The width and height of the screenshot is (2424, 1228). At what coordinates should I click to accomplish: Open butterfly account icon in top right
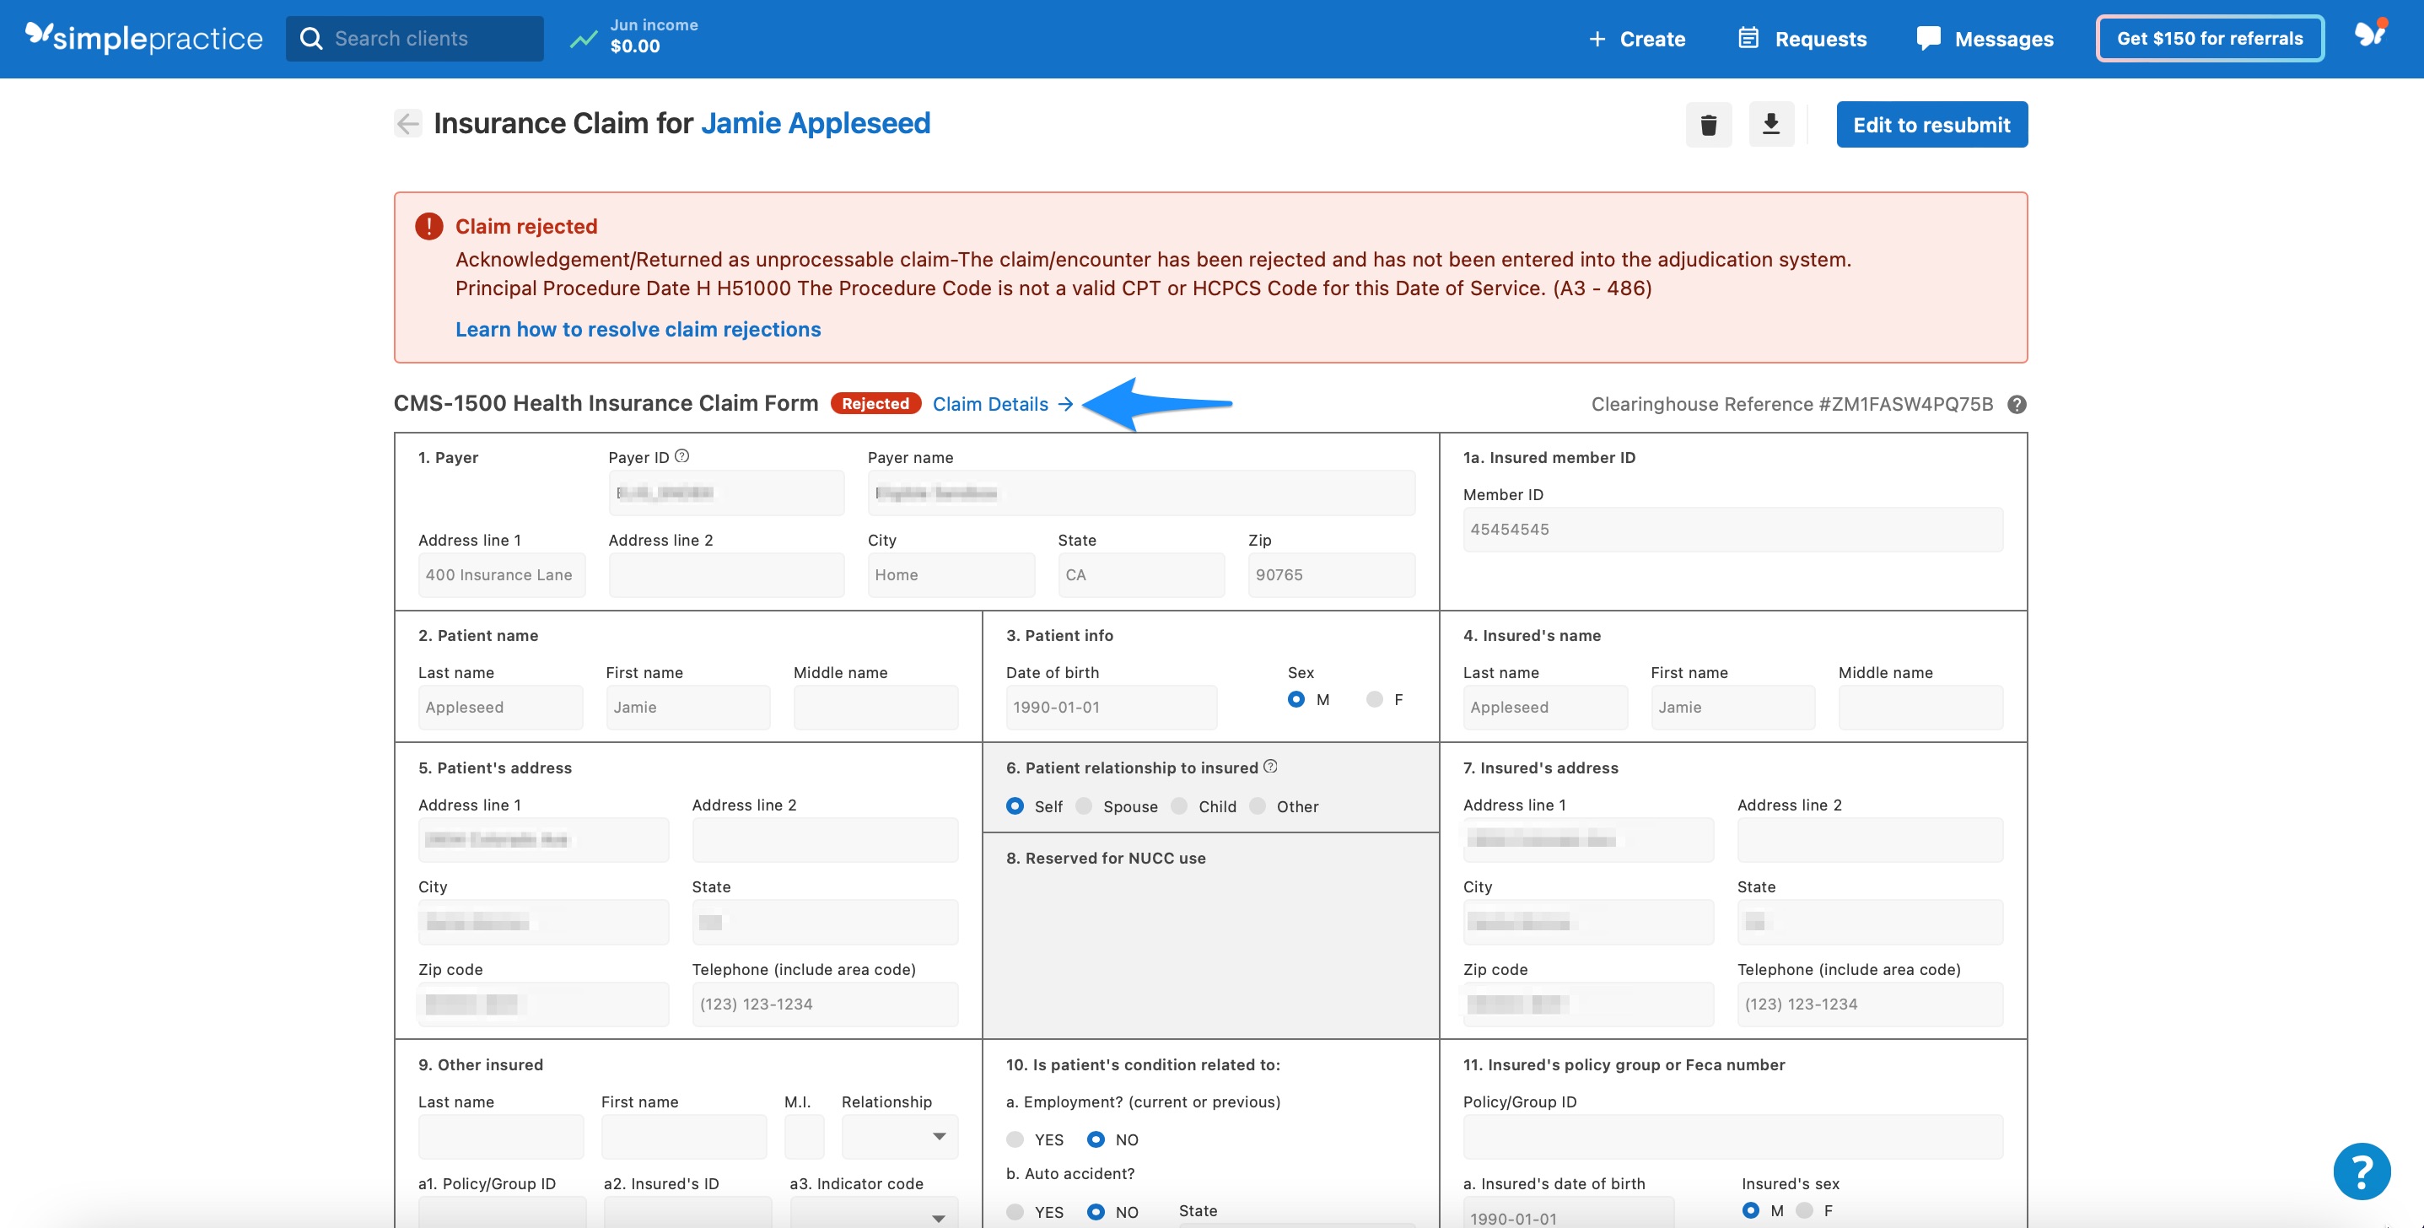point(2369,35)
